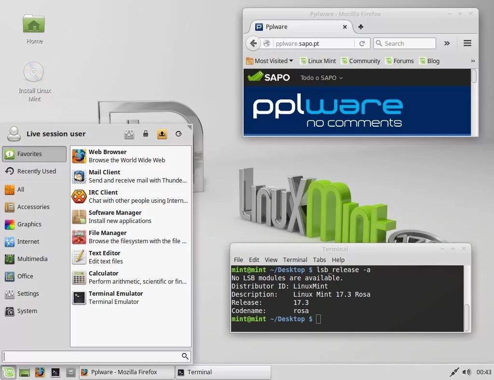Open the Linux Mint bookmark
The height and width of the screenshot is (380, 494).
point(318,61)
